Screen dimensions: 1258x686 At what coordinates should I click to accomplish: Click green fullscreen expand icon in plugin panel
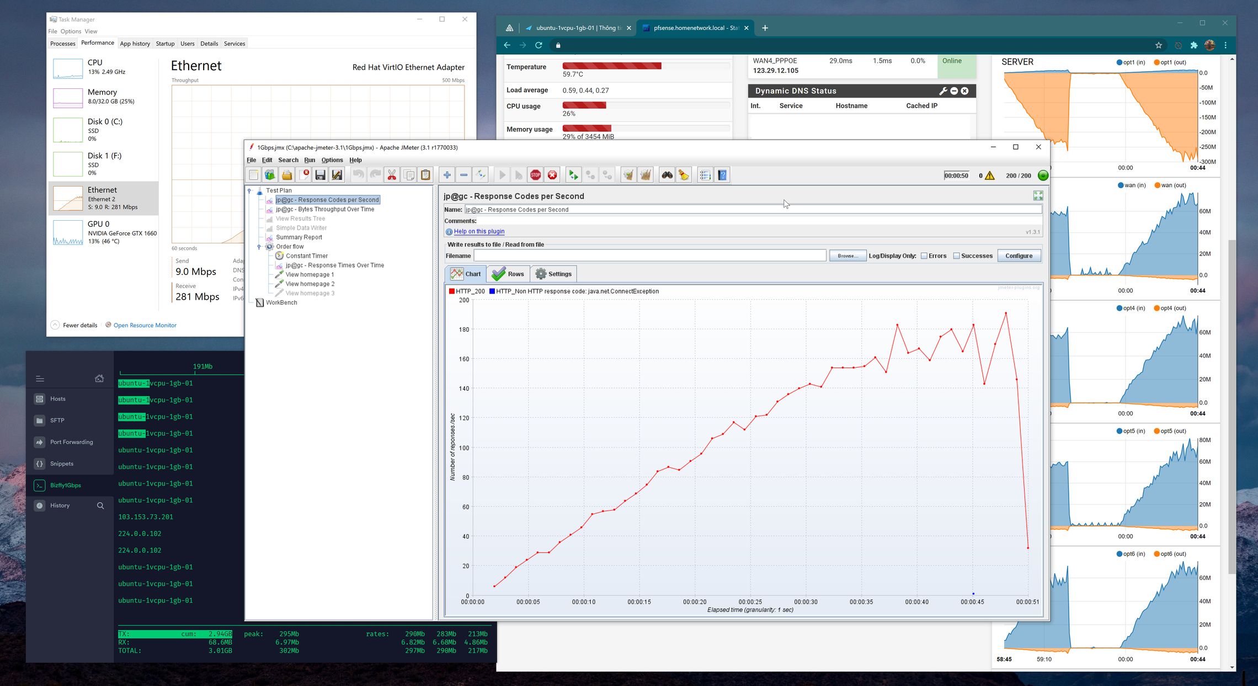point(1038,195)
